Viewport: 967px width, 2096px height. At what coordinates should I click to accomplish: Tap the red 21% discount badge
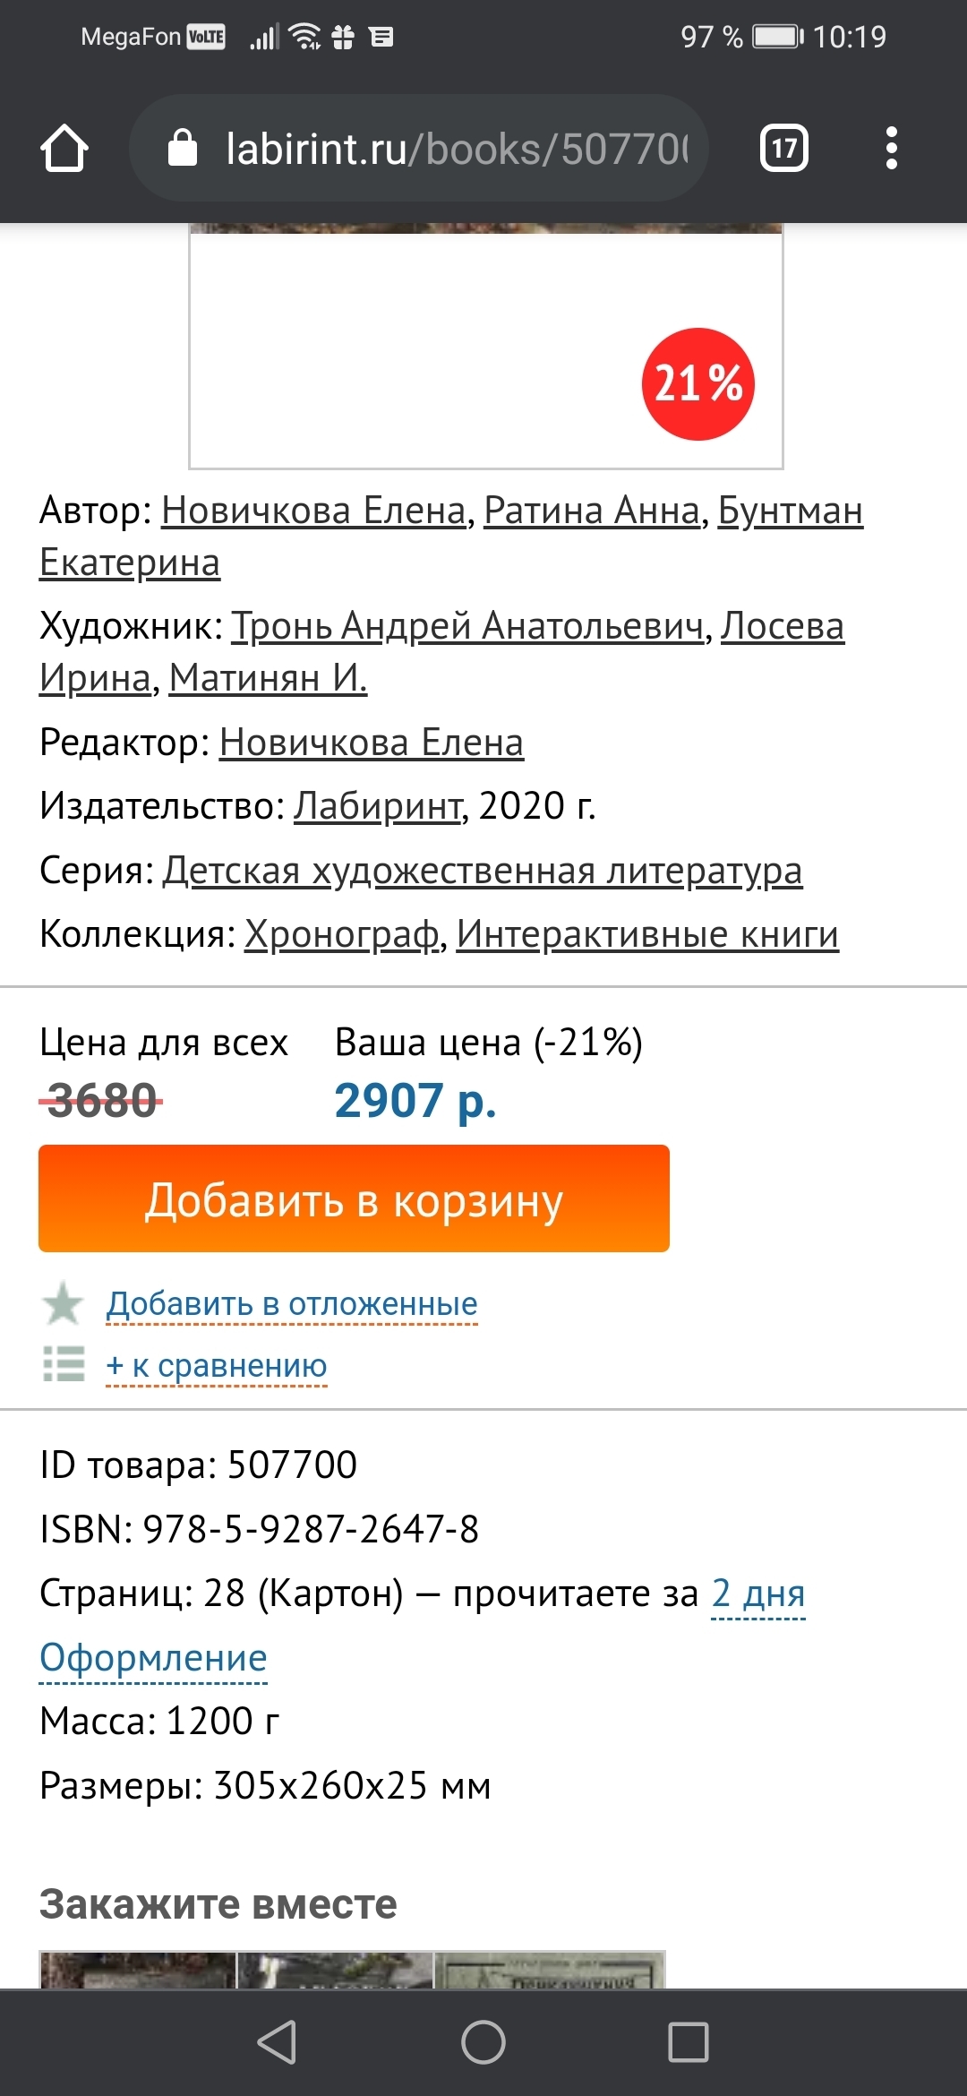click(698, 384)
